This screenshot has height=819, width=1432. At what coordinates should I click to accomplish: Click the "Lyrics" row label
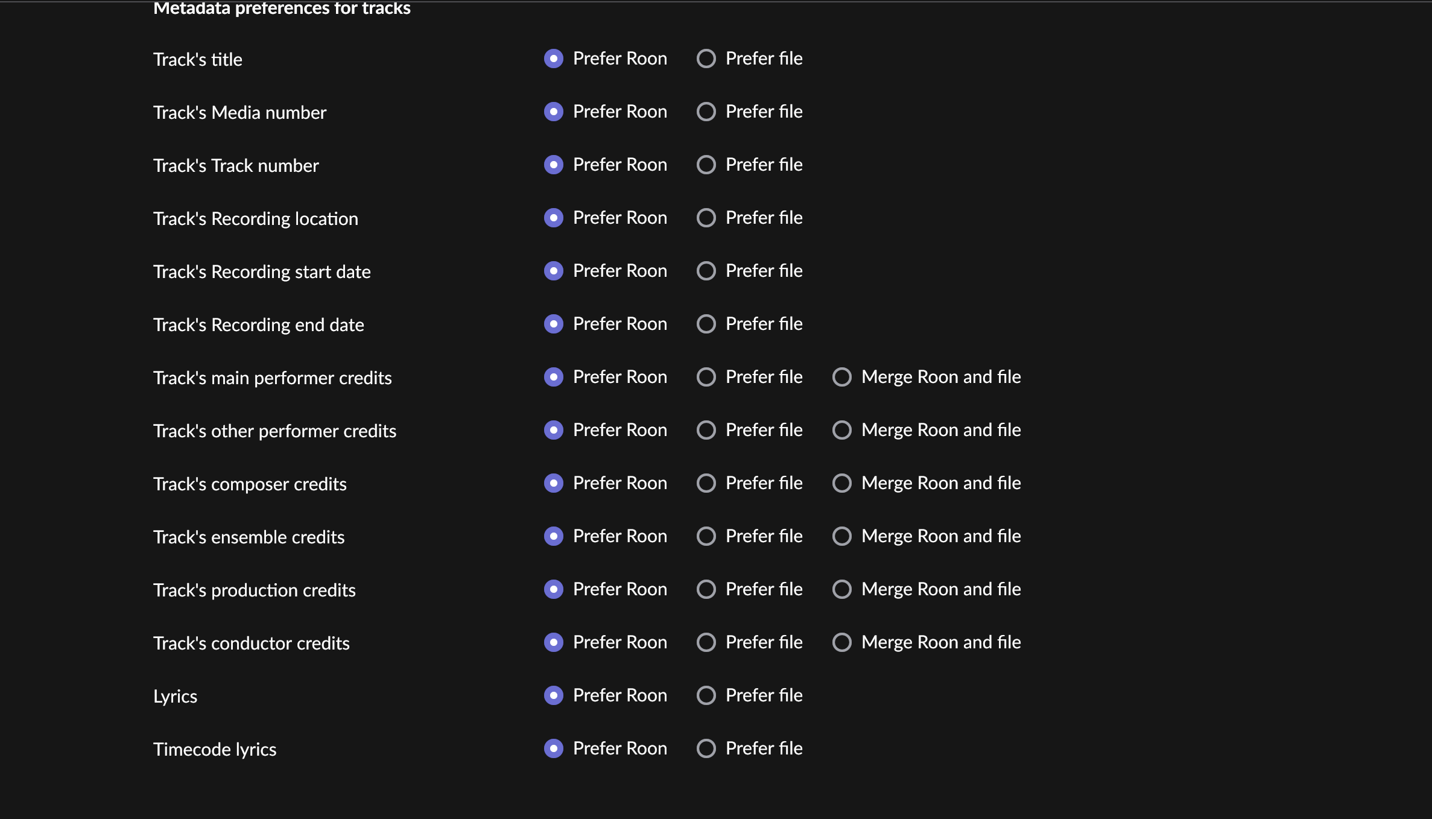[x=176, y=697]
